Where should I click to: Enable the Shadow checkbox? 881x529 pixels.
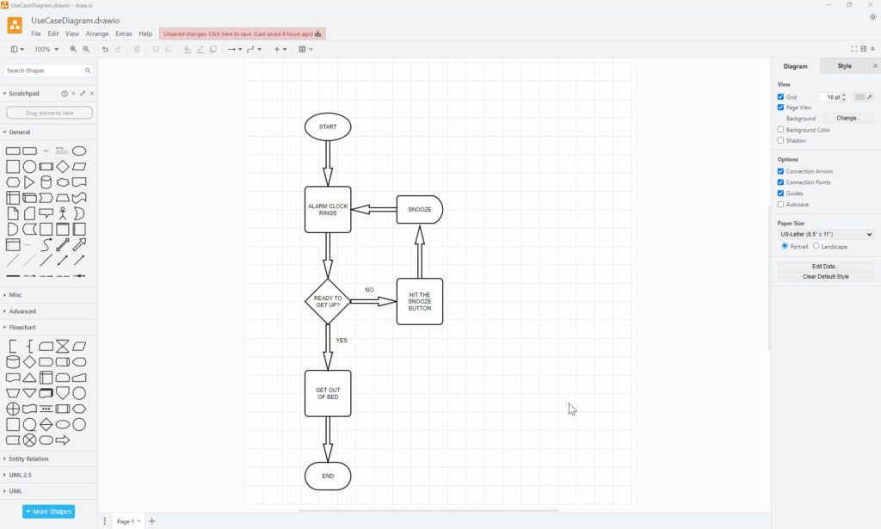tap(780, 140)
